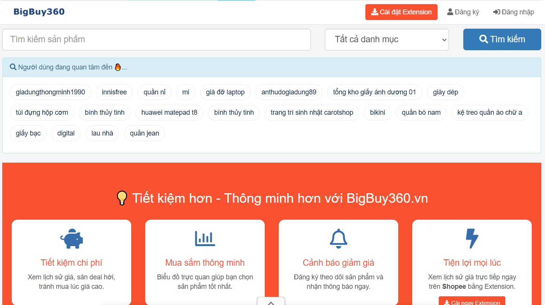Expand the bottom chevron-up tab

[271, 302]
